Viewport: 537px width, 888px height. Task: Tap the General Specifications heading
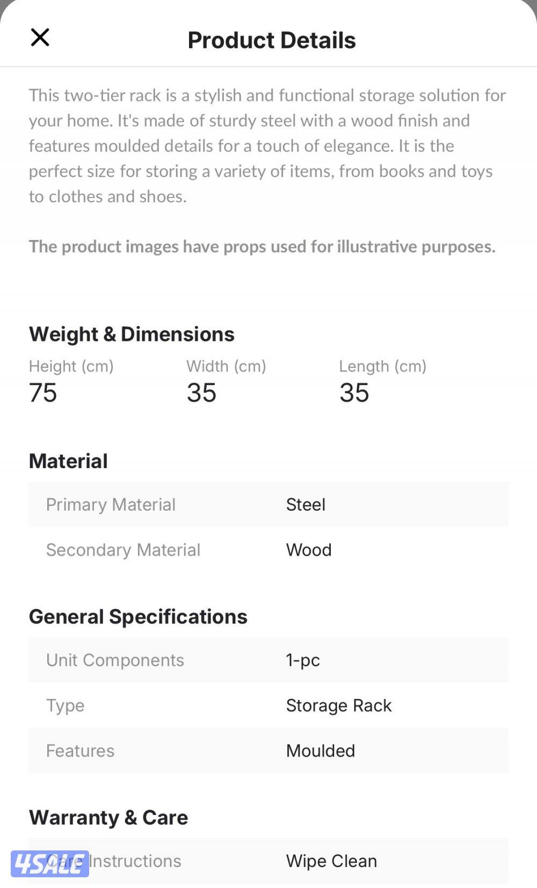[x=138, y=617]
